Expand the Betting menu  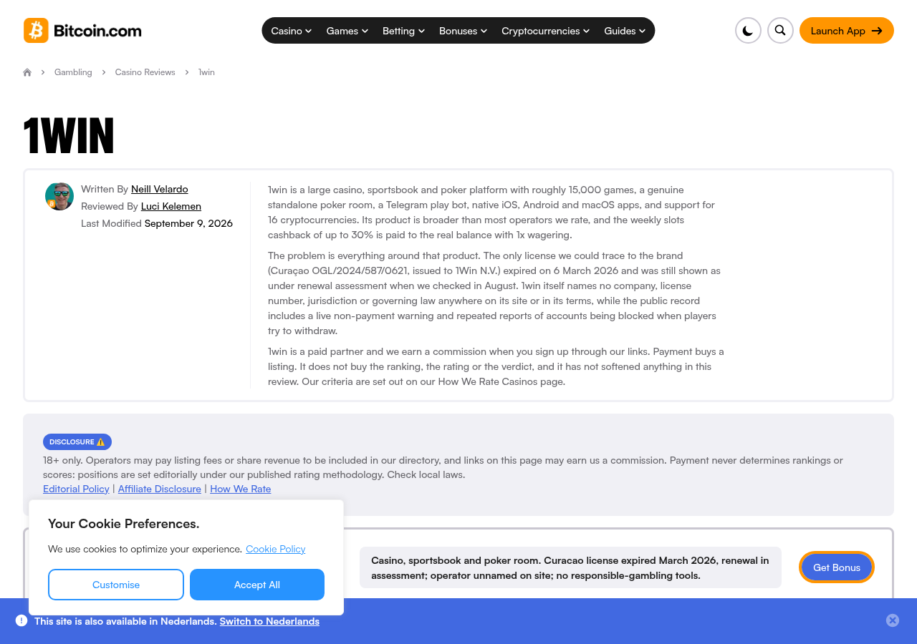(x=403, y=31)
